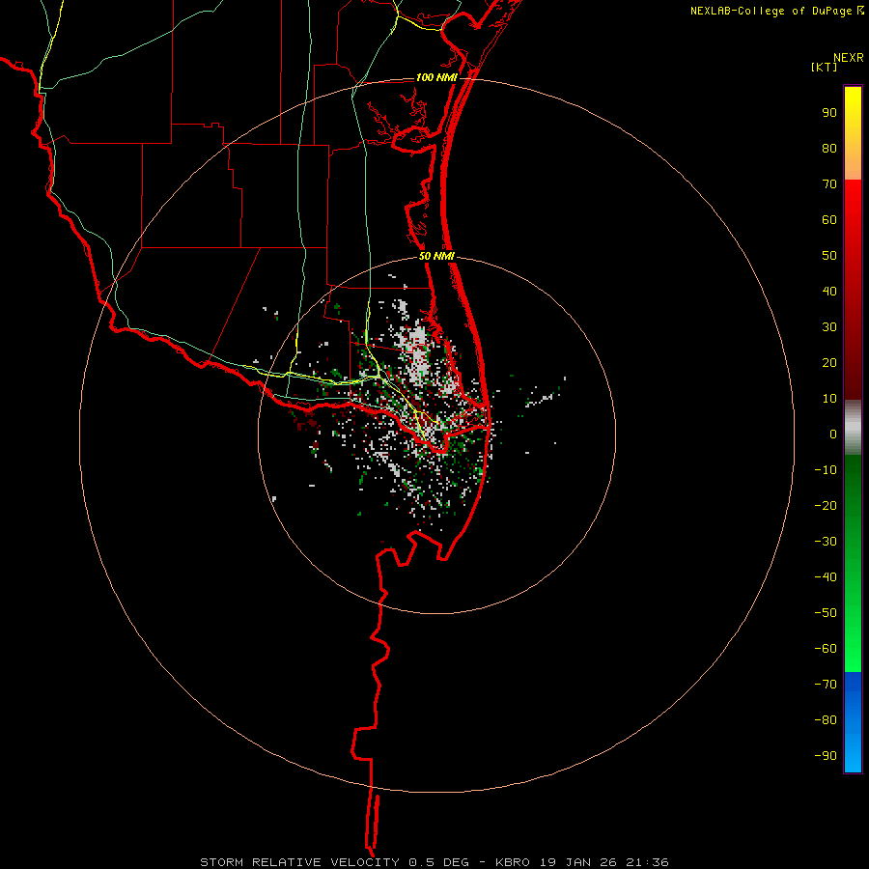The height and width of the screenshot is (869, 869).
Task: Click the Storm Relative Velocity caption at the bottom
Action: click(x=434, y=862)
